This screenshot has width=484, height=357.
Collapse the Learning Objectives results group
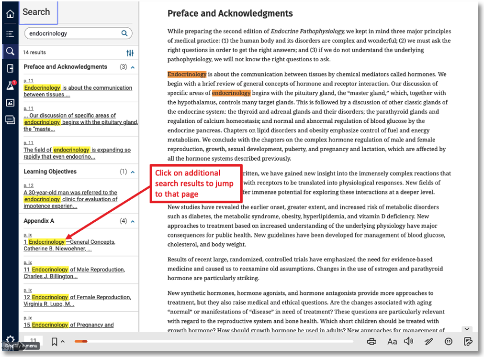click(133, 172)
